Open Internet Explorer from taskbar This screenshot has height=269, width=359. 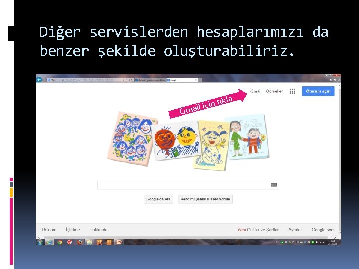(x=50, y=242)
